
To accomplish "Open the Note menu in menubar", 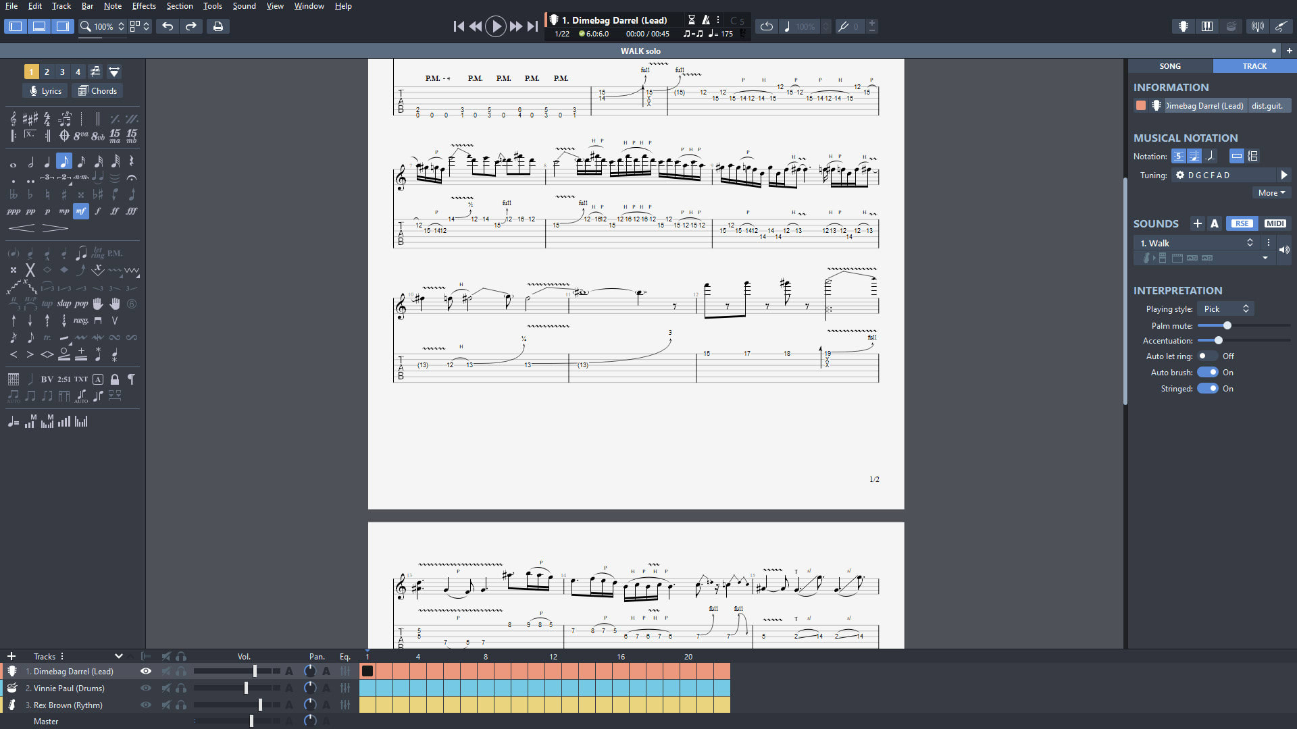I will 112,6.
